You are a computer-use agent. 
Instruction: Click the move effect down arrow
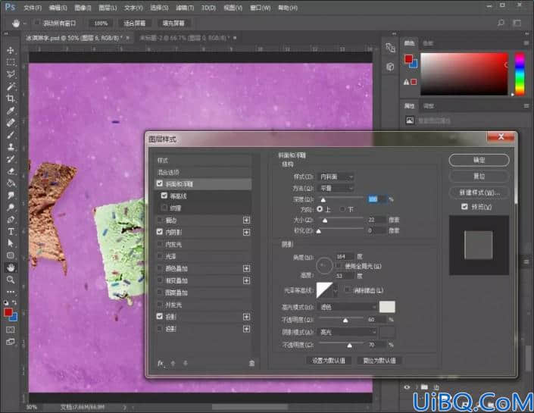tap(186, 363)
